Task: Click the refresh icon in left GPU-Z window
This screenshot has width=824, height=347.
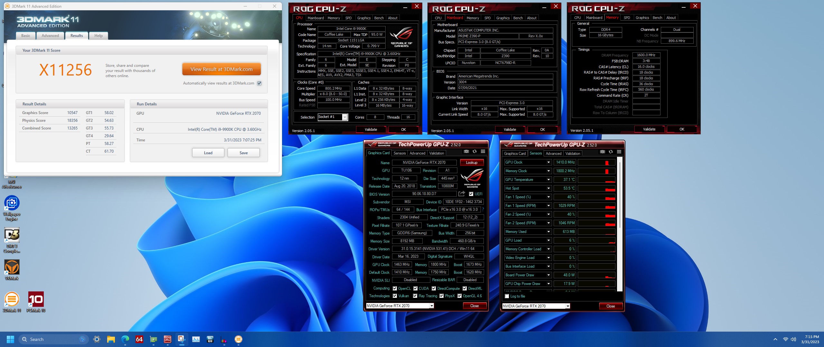Action: point(474,151)
